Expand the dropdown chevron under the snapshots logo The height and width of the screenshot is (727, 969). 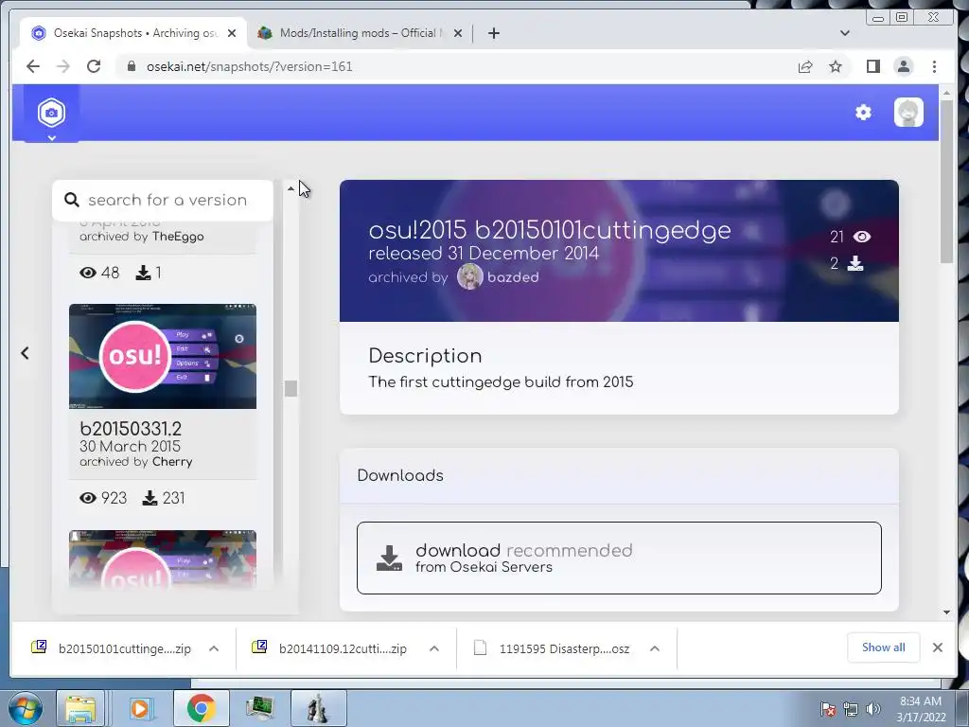tap(52, 138)
